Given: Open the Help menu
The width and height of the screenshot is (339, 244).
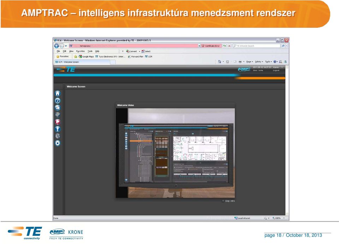Looking at the screenshot, I should (97, 51).
